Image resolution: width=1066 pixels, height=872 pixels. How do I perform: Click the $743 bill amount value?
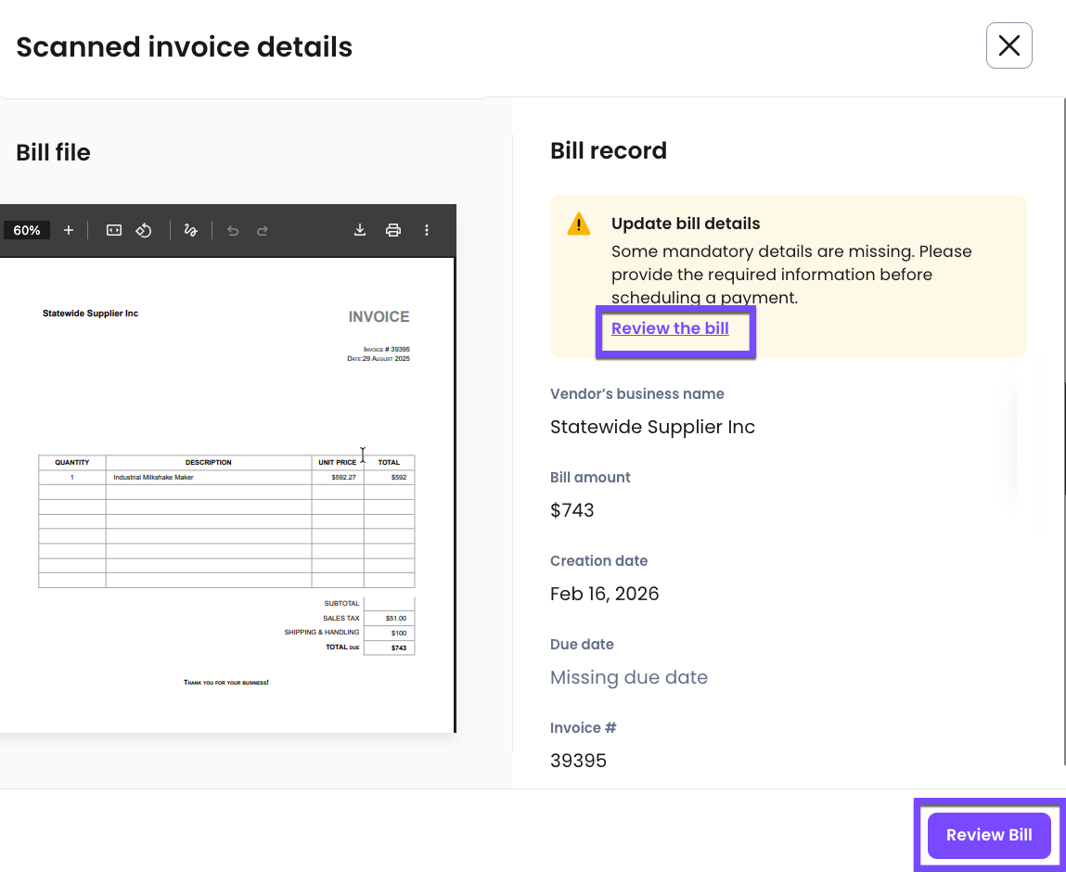(x=572, y=510)
